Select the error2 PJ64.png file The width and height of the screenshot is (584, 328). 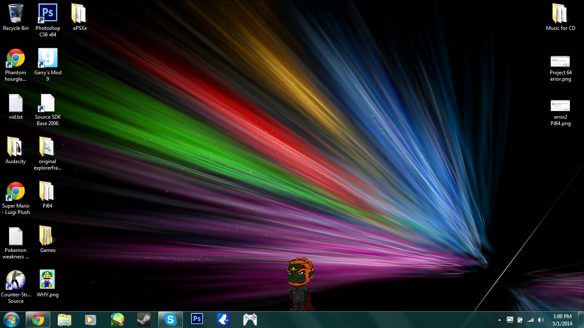pyautogui.click(x=560, y=113)
